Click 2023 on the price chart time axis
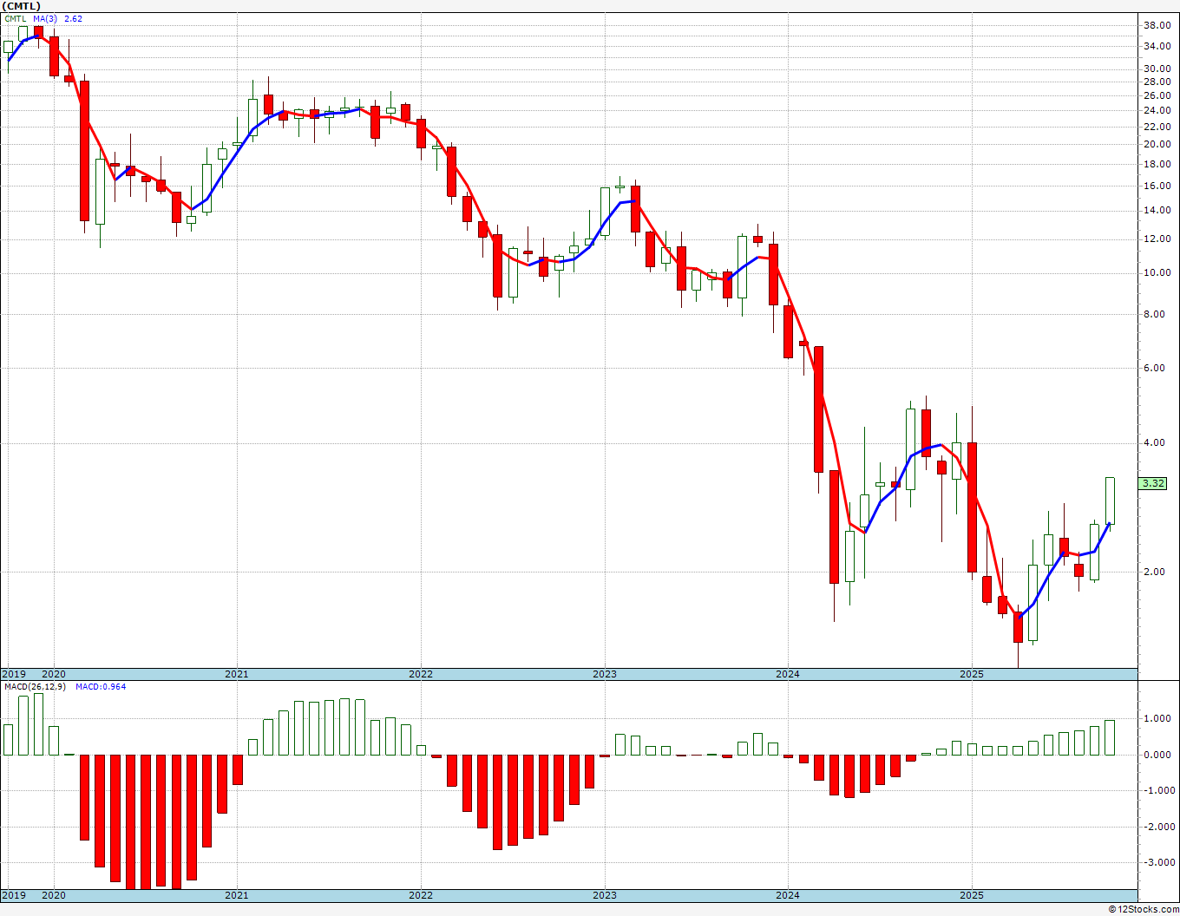 605,674
